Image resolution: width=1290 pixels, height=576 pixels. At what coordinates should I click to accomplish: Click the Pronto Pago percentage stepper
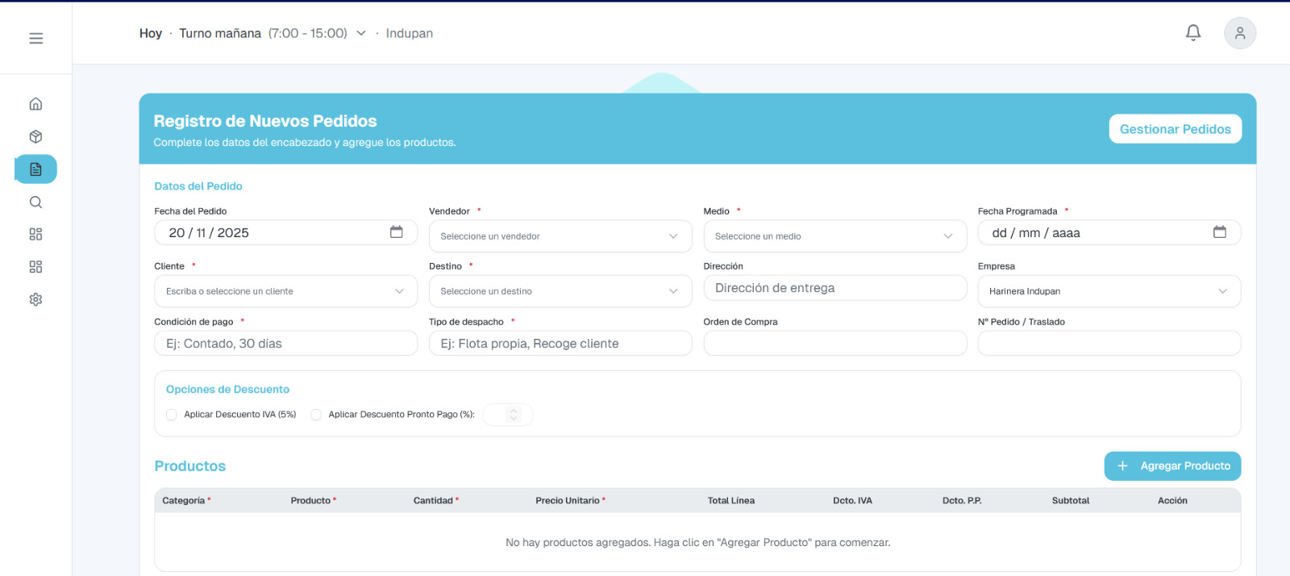513,415
